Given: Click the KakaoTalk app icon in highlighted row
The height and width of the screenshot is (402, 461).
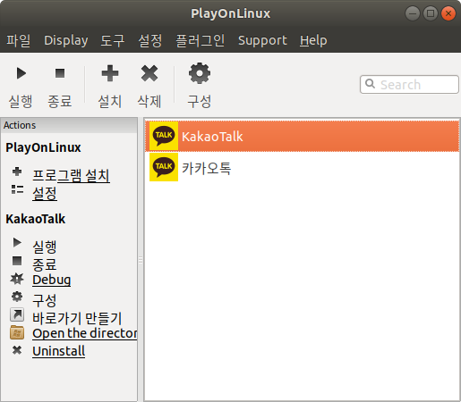Looking at the screenshot, I should coord(164,136).
